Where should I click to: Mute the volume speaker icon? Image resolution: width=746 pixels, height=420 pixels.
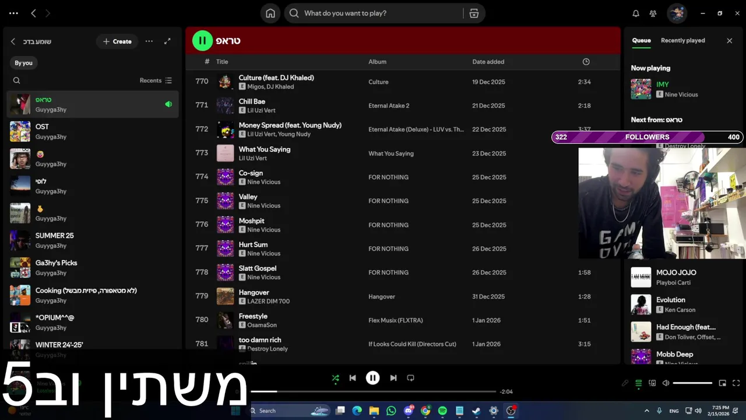tap(666, 383)
